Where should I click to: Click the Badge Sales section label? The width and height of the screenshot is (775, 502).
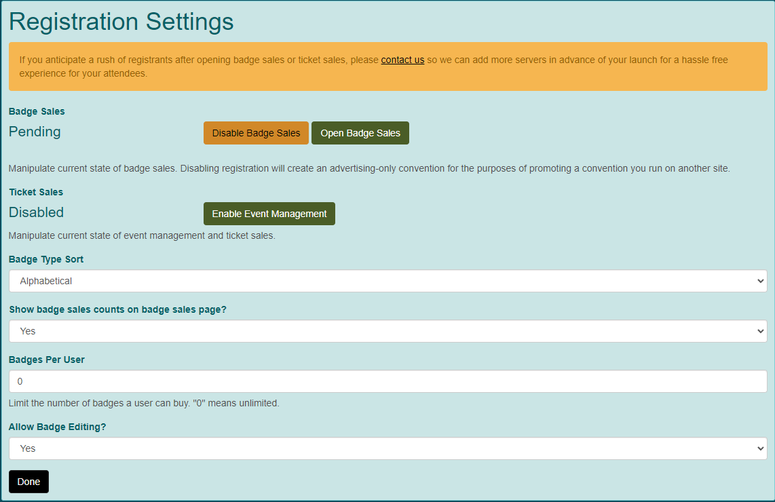click(x=37, y=111)
